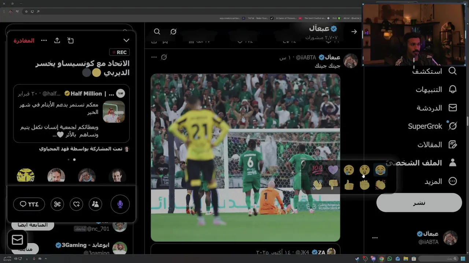Open the 224 Space comments
The width and height of the screenshot is (469, 263).
point(29,204)
